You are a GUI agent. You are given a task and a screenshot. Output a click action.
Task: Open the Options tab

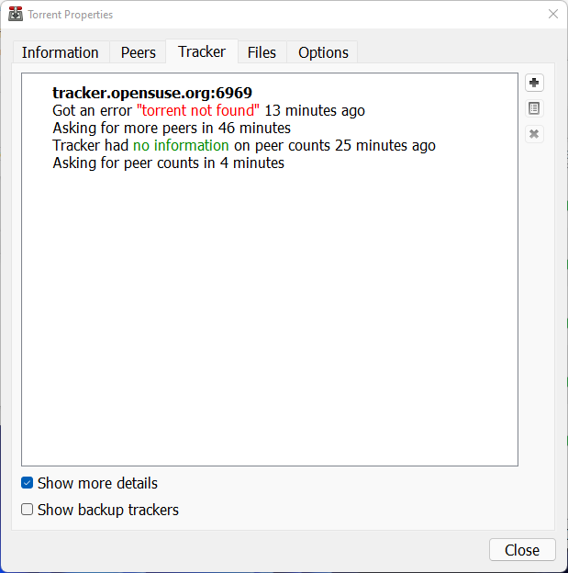point(323,52)
